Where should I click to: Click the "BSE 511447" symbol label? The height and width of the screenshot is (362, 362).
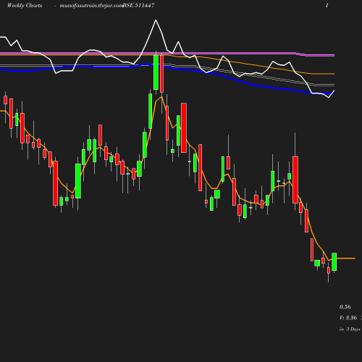pyautogui.click(x=138, y=5)
